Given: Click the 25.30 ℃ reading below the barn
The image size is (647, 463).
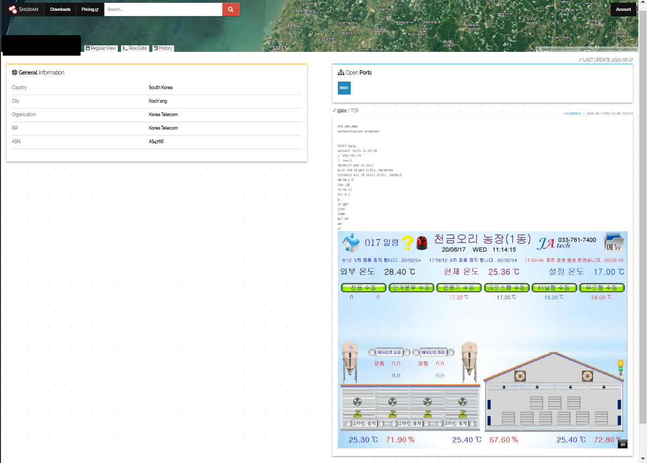Looking at the screenshot, I should [x=363, y=440].
